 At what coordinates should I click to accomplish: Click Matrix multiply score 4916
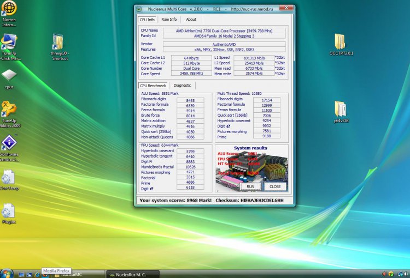190,126
